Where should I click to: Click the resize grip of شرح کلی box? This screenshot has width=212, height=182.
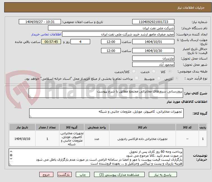(x=30, y=96)
